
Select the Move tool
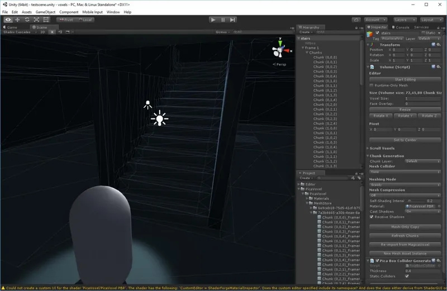tap(17, 20)
